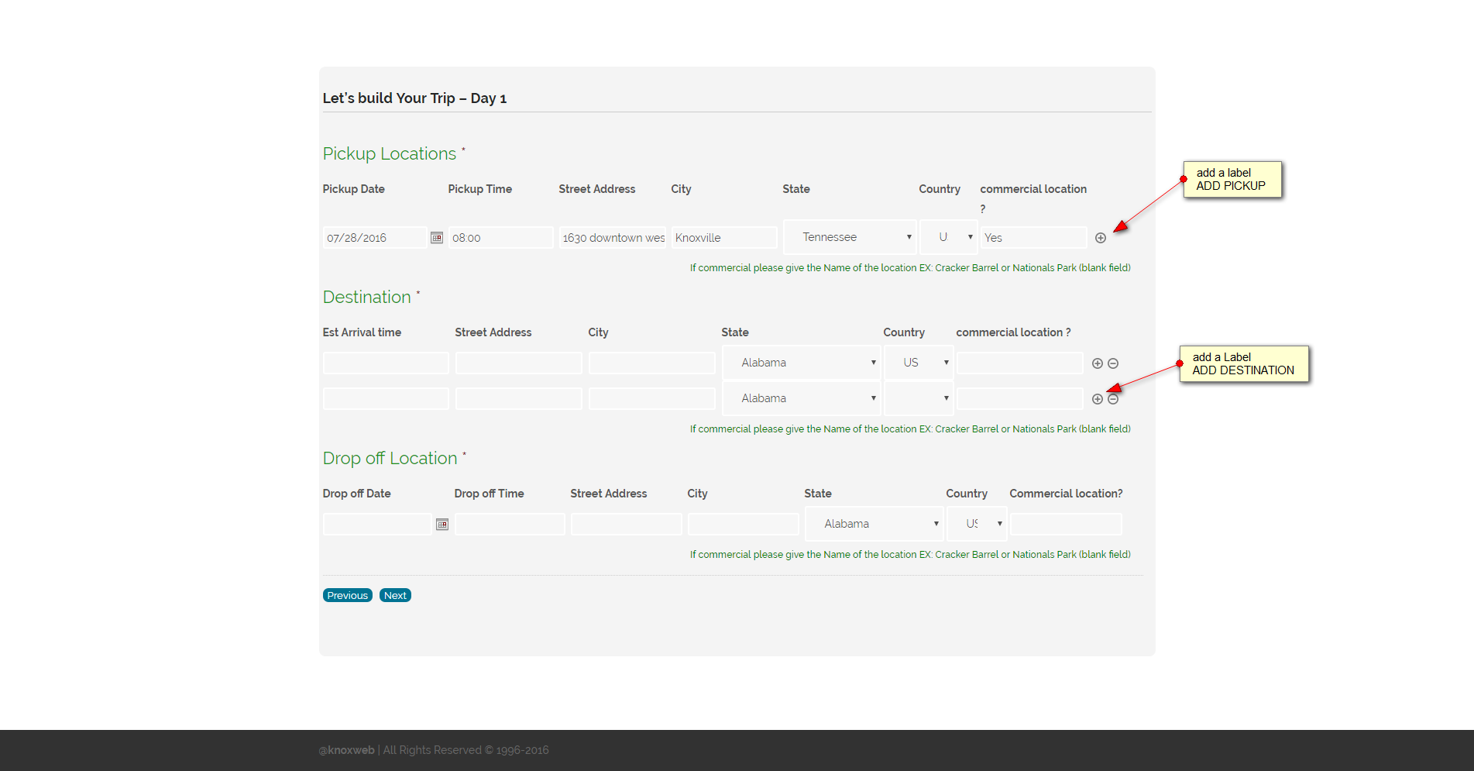Viewport: 1474px width, 771px height.
Task: Click the Drop off Commercial location? label
Action: (x=1067, y=494)
